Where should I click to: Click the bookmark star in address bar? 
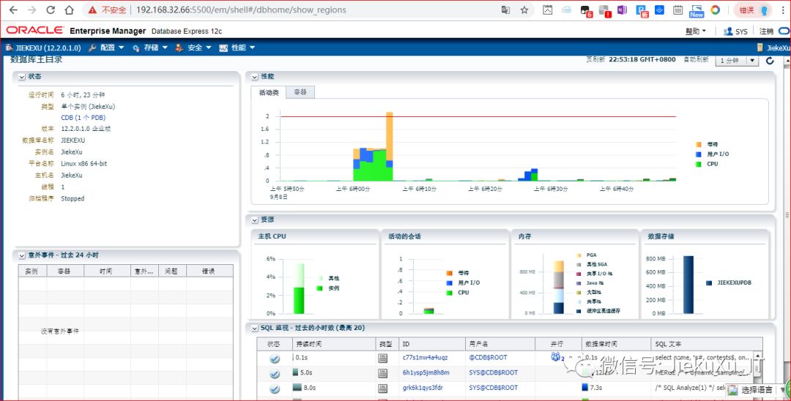pos(524,10)
